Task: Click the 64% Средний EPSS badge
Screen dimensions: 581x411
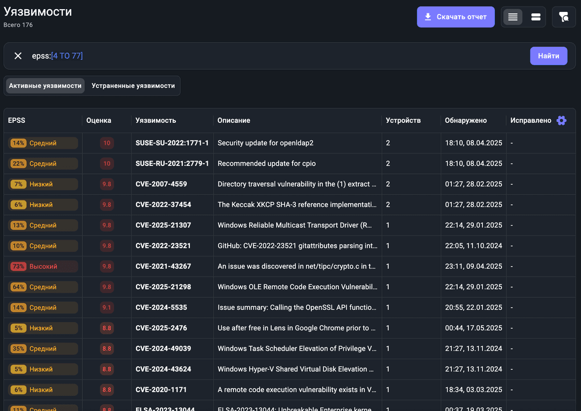Action: tap(44, 287)
